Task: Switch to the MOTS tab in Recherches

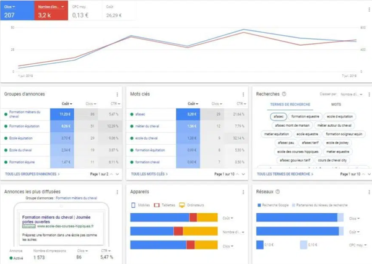Action: 336,104
